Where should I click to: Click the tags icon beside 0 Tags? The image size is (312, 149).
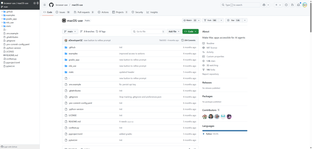coord(97,31)
